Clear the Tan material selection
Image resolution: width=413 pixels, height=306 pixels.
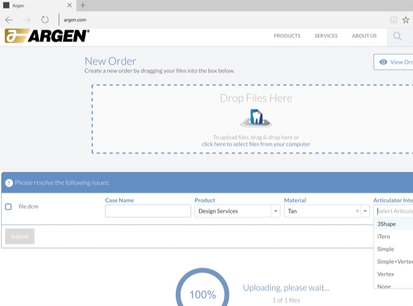coord(357,211)
